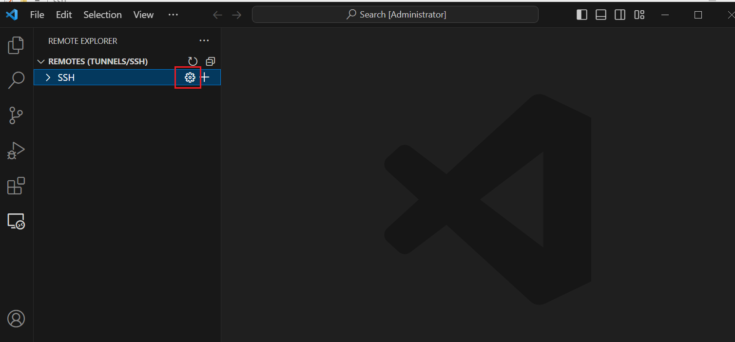Open the Run and Debug view
The width and height of the screenshot is (735, 342).
16,151
